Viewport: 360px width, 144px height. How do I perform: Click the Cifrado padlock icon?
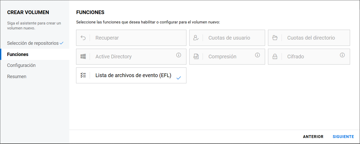coord(275,57)
